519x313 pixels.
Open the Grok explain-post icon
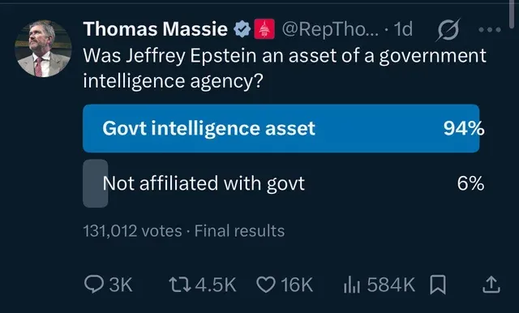(448, 30)
